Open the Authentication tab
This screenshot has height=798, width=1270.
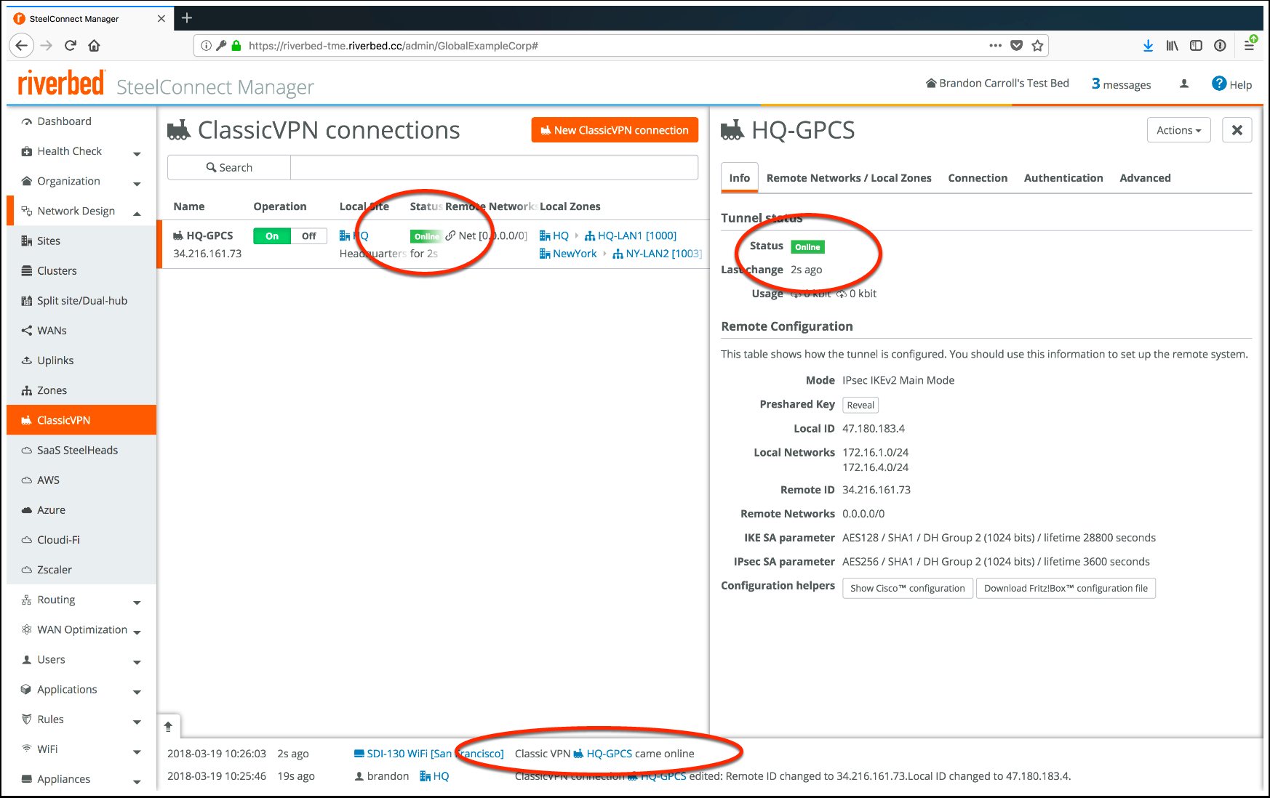[1063, 178]
